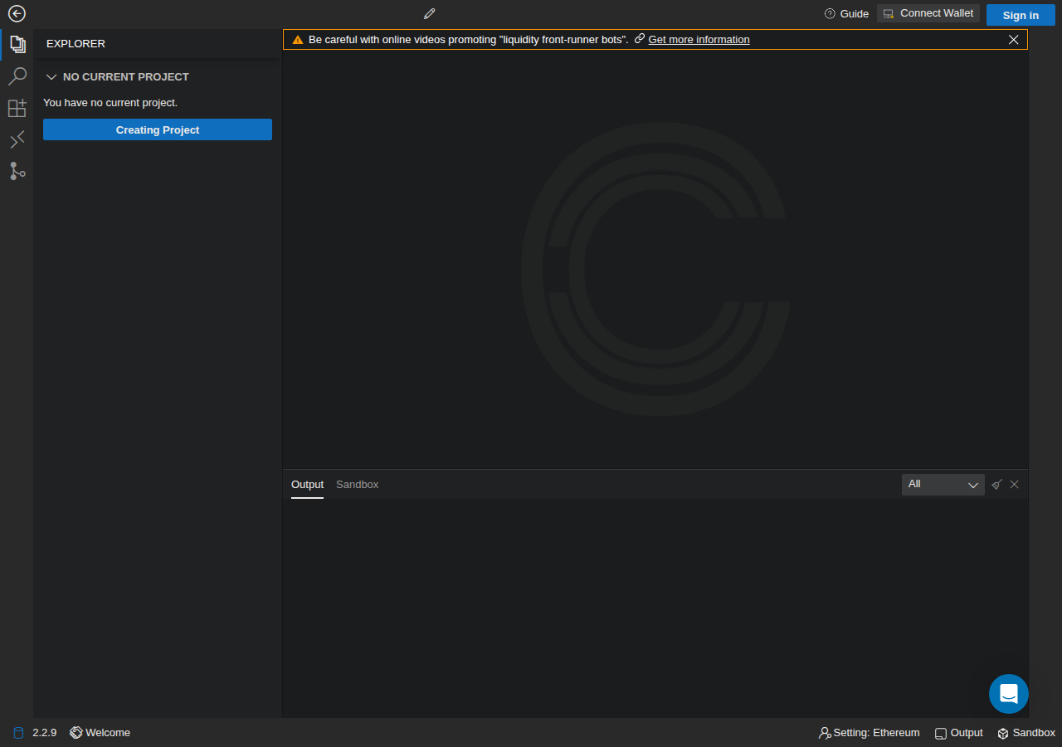Open the chat support bubble
This screenshot has height=747, width=1062.
[1009, 694]
